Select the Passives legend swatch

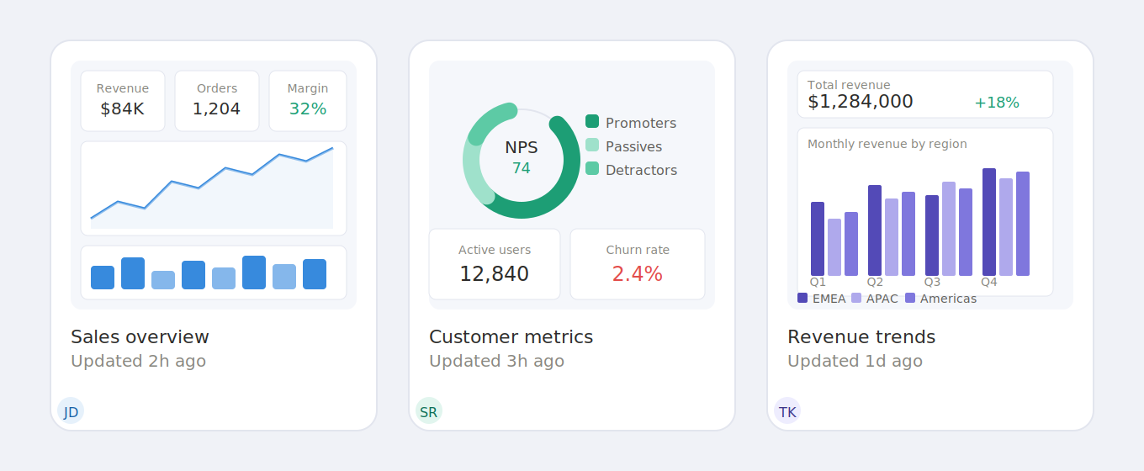592,146
